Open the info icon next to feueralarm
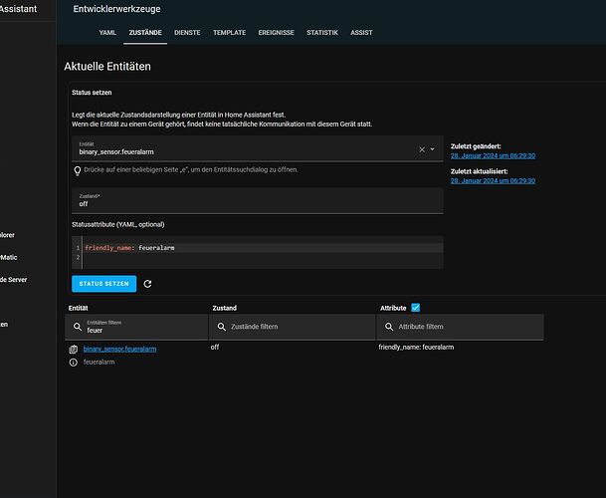Viewport: 606px width, 498px height. (x=73, y=363)
